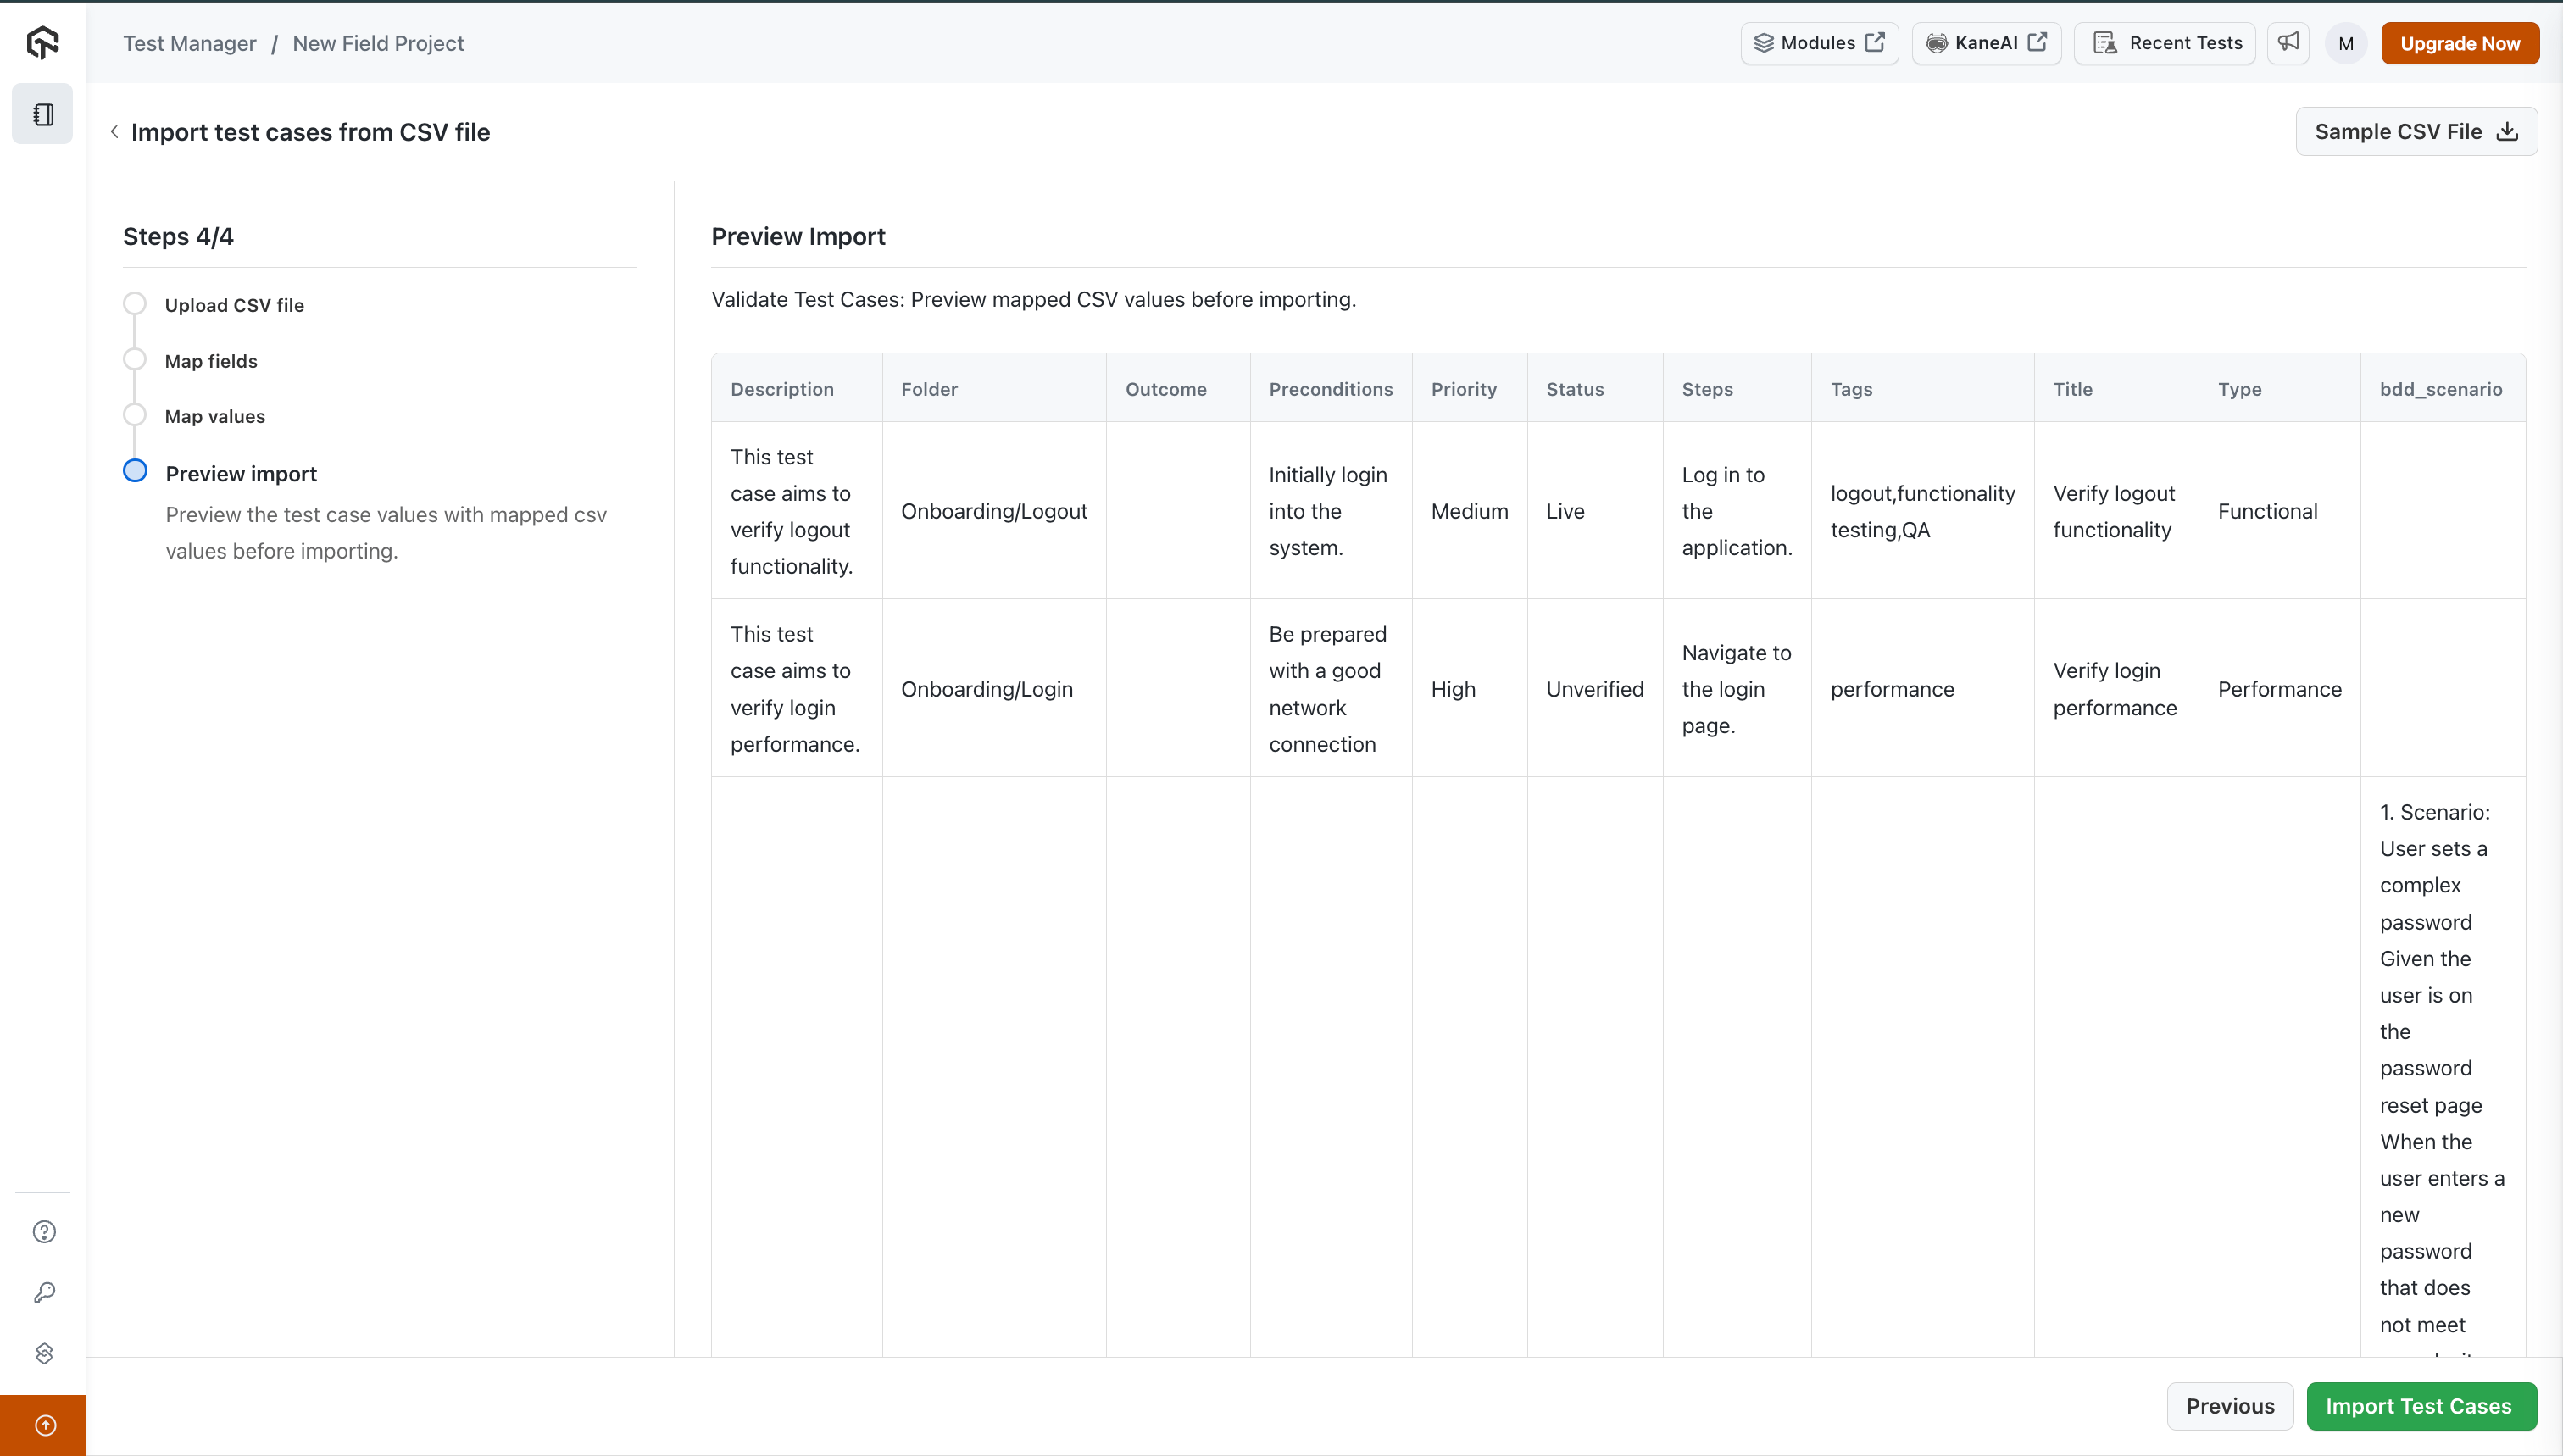
Task: Click the Medium priority cell
Action: click(x=1469, y=511)
